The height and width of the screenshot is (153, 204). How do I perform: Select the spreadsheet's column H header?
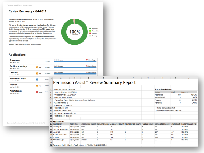point(162,78)
